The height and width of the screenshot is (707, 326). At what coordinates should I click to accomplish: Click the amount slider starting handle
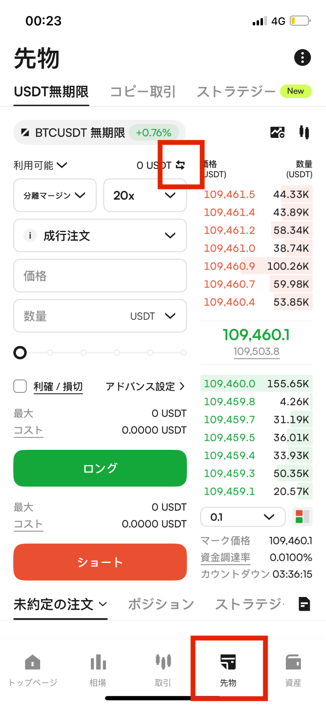pos(20,353)
